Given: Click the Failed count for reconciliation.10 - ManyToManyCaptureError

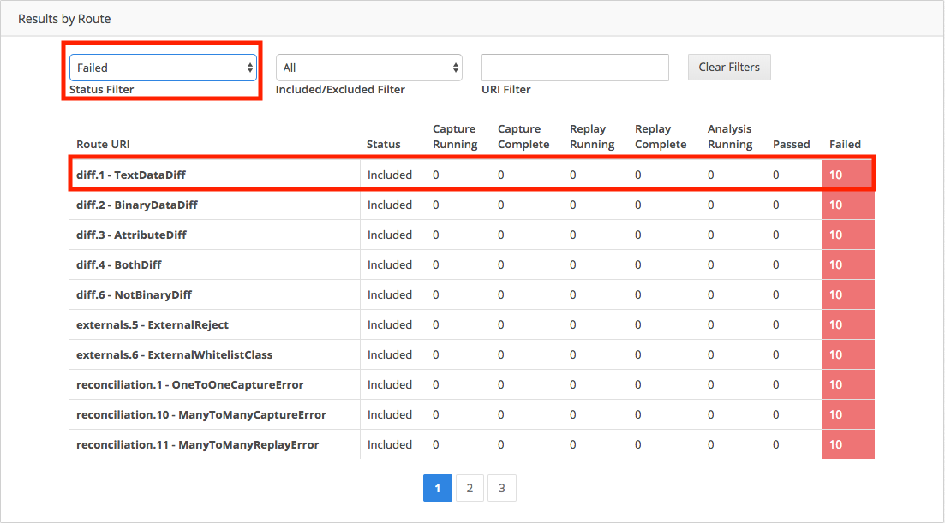Looking at the screenshot, I should (848, 414).
